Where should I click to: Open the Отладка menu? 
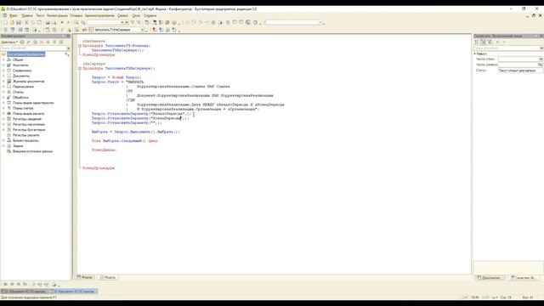pos(76,15)
